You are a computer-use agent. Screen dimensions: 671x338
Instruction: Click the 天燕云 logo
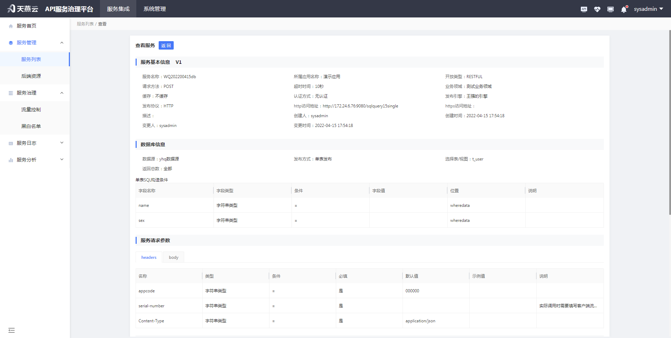(22, 9)
